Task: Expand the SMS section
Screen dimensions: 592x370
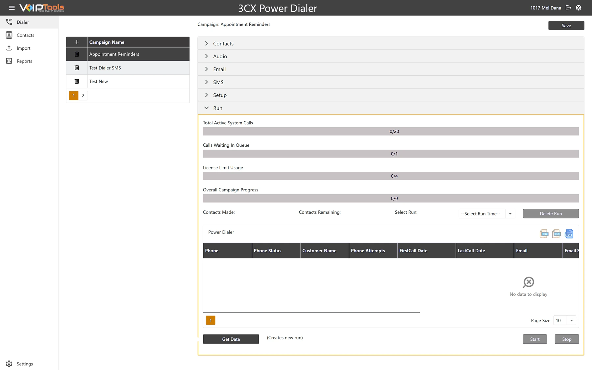Action: tap(391, 82)
